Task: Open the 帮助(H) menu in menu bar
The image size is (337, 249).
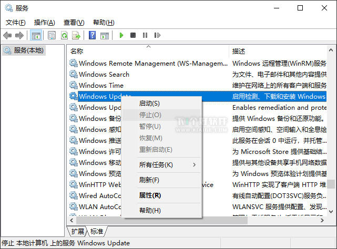Action: 104,23
